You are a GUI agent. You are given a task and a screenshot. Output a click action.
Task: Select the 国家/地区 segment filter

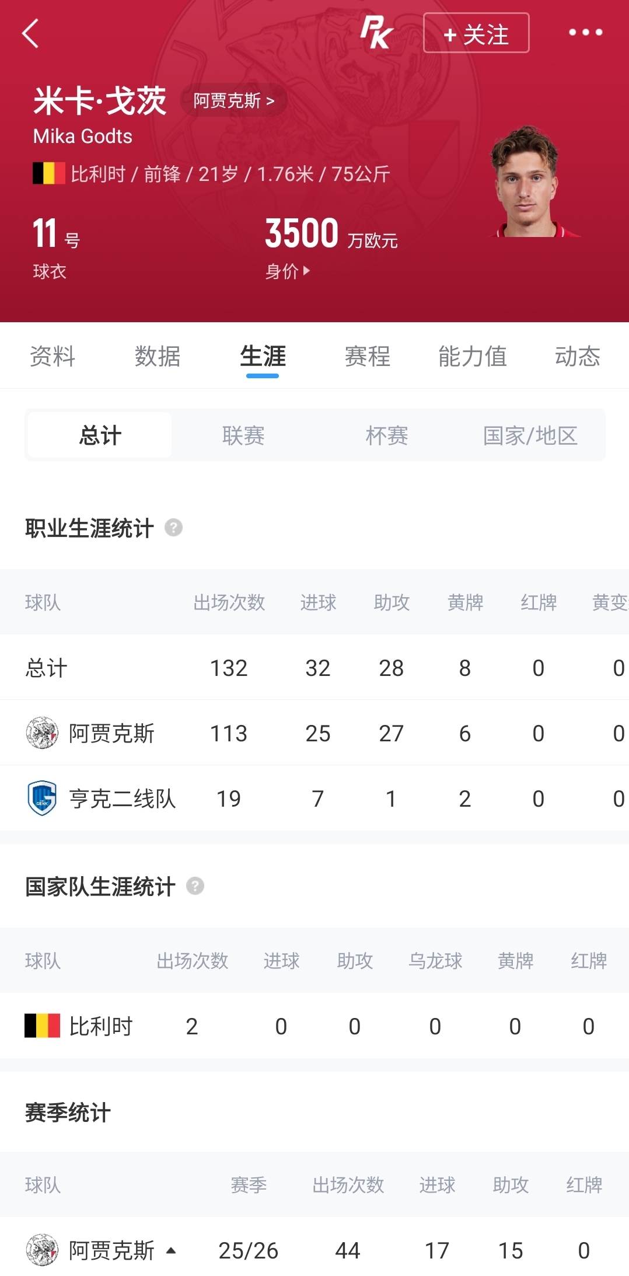coord(530,435)
